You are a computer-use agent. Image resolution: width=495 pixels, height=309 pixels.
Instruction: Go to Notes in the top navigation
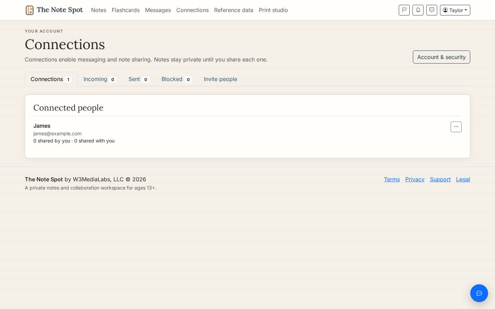(99, 10)
